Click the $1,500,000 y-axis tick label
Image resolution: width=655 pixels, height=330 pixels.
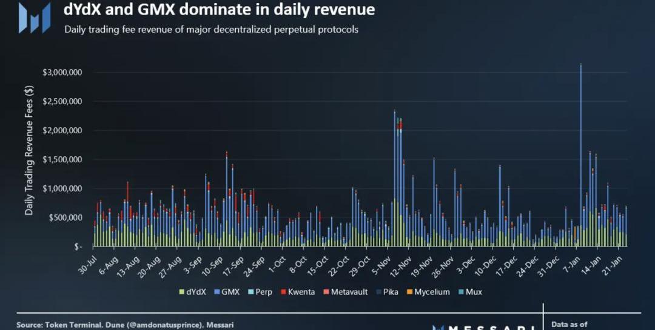tap(62, 160)
